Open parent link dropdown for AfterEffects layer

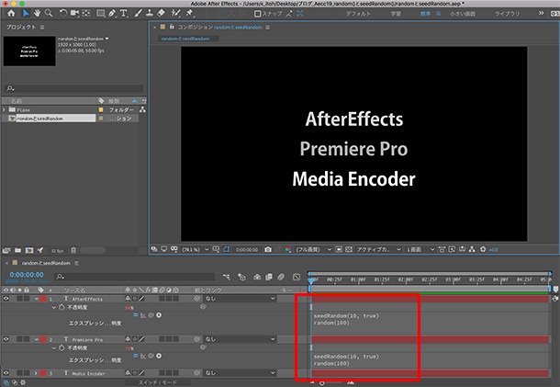tap(240, 299)
